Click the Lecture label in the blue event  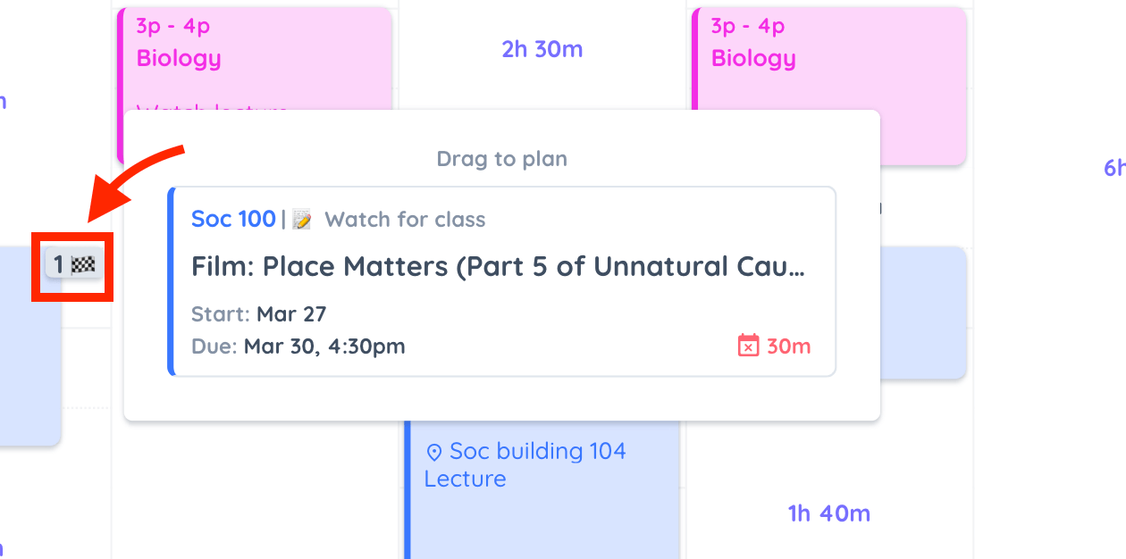[465, 480]
